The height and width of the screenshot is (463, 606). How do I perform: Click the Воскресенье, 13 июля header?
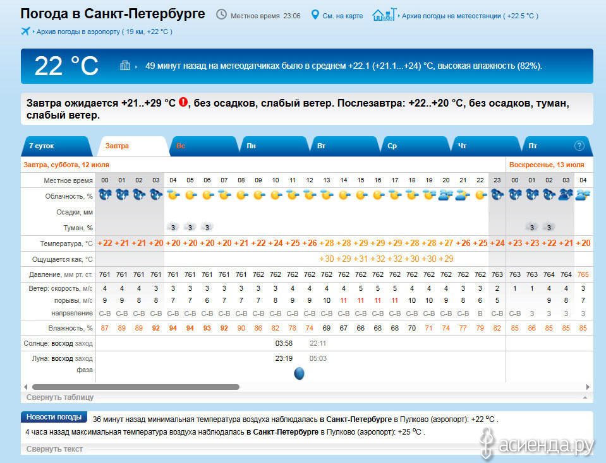click(x=547, y=165)
